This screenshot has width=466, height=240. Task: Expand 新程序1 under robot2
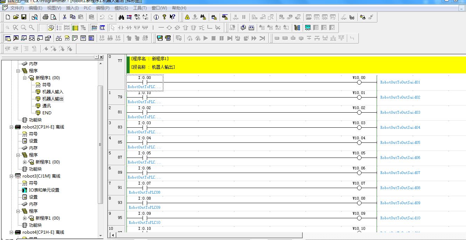coord(25,162)
